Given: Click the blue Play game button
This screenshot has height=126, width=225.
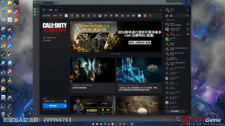Looking at the screenshot, I should point(53,106).
